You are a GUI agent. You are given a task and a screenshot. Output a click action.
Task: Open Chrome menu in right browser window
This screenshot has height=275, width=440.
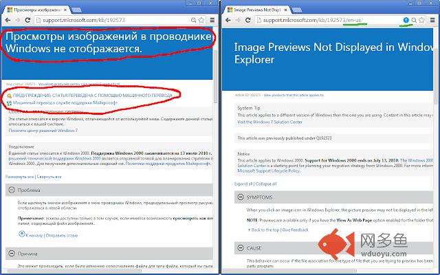pos(432,20)
